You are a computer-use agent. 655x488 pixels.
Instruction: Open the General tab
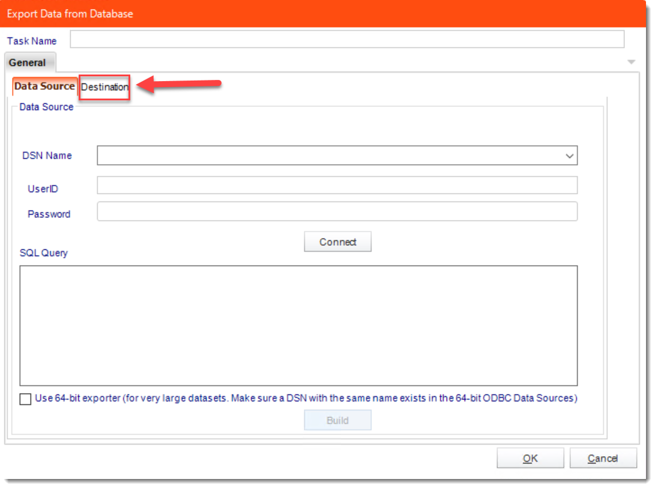click(x=29, y=63)
